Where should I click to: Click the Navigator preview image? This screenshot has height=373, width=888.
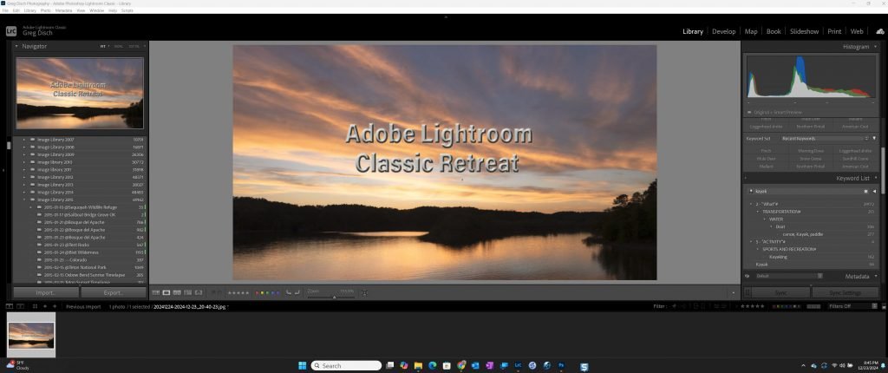point(79,93)
